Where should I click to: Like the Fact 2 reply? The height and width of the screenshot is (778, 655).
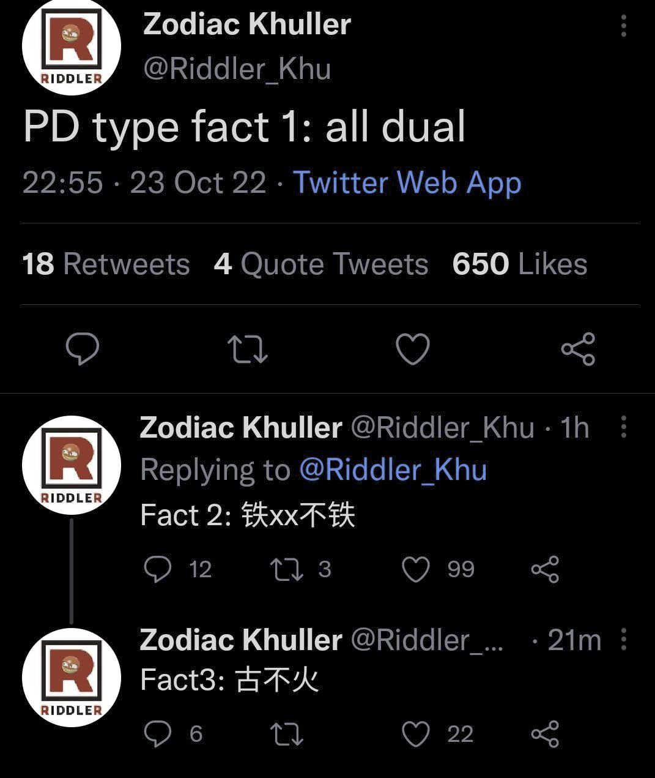[x=416, y=569]
